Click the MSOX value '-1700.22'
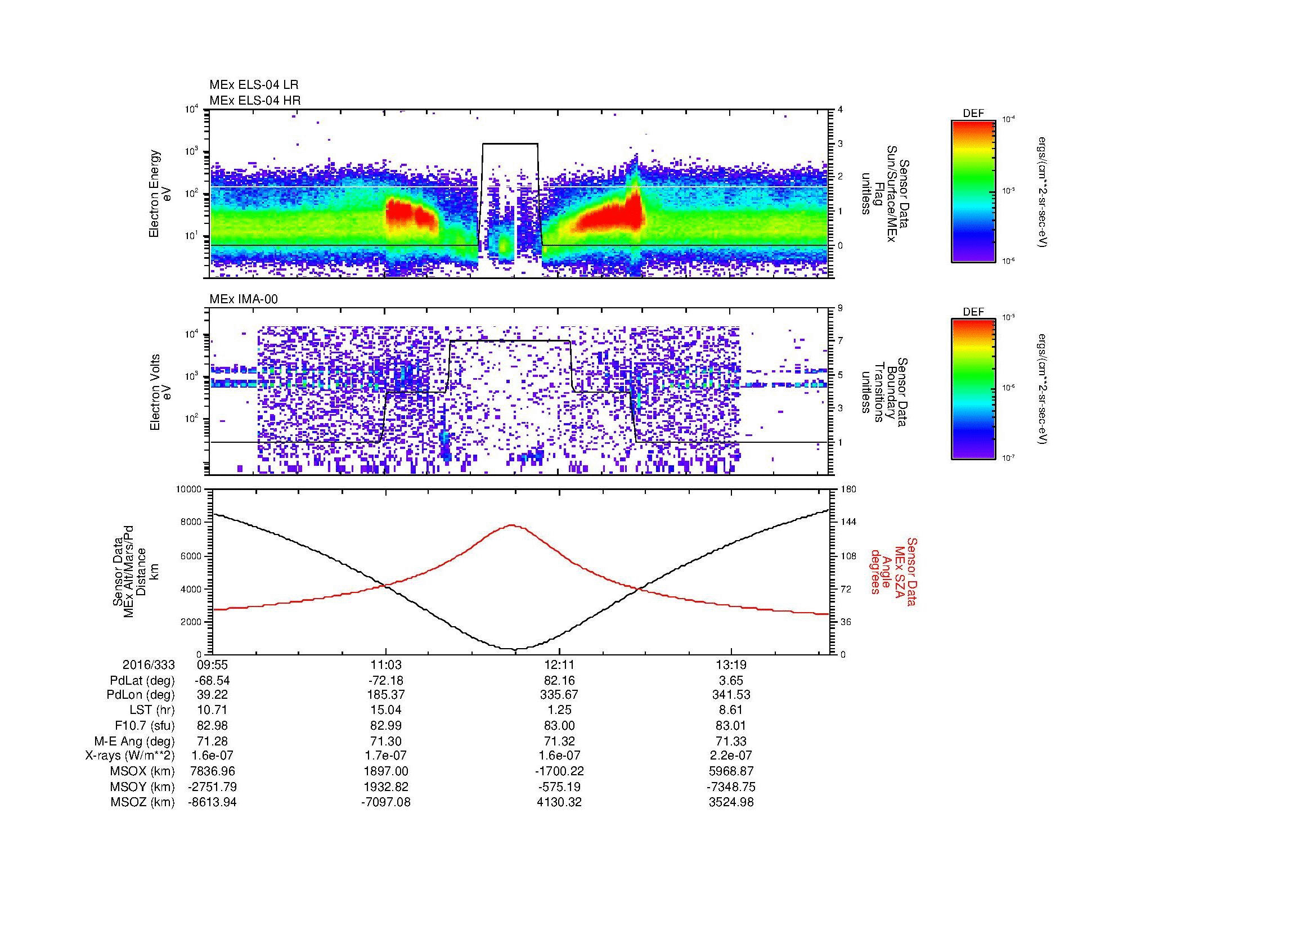Viewport: 1316px width, 930px height. click(x=559, y=771)
